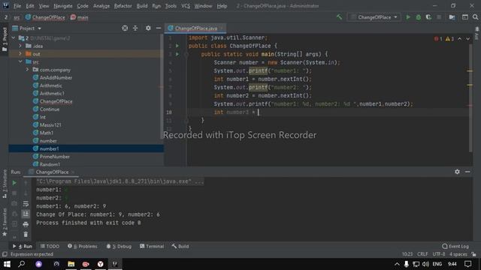Toggle Scroll to end in console
This screenshot has height=270, width=481.
click(x=26, y=214)
